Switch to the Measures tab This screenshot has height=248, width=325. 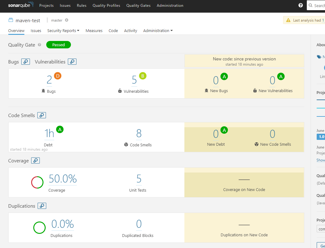point(94,30)
